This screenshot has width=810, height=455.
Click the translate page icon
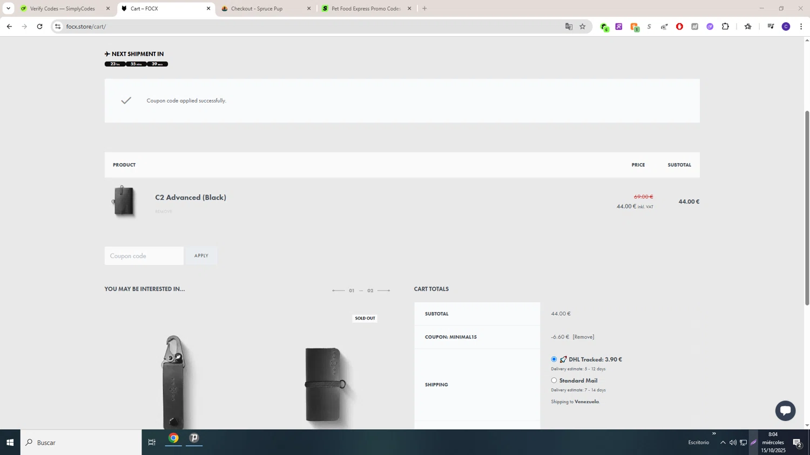pos(569,26)
